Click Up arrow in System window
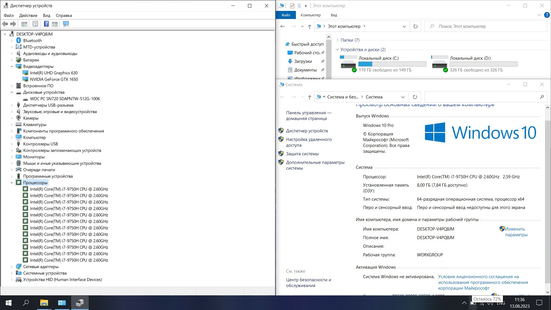 pos(309,97)
